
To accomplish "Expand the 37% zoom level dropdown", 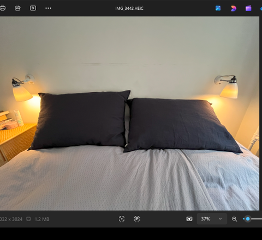I will (212, 219).
